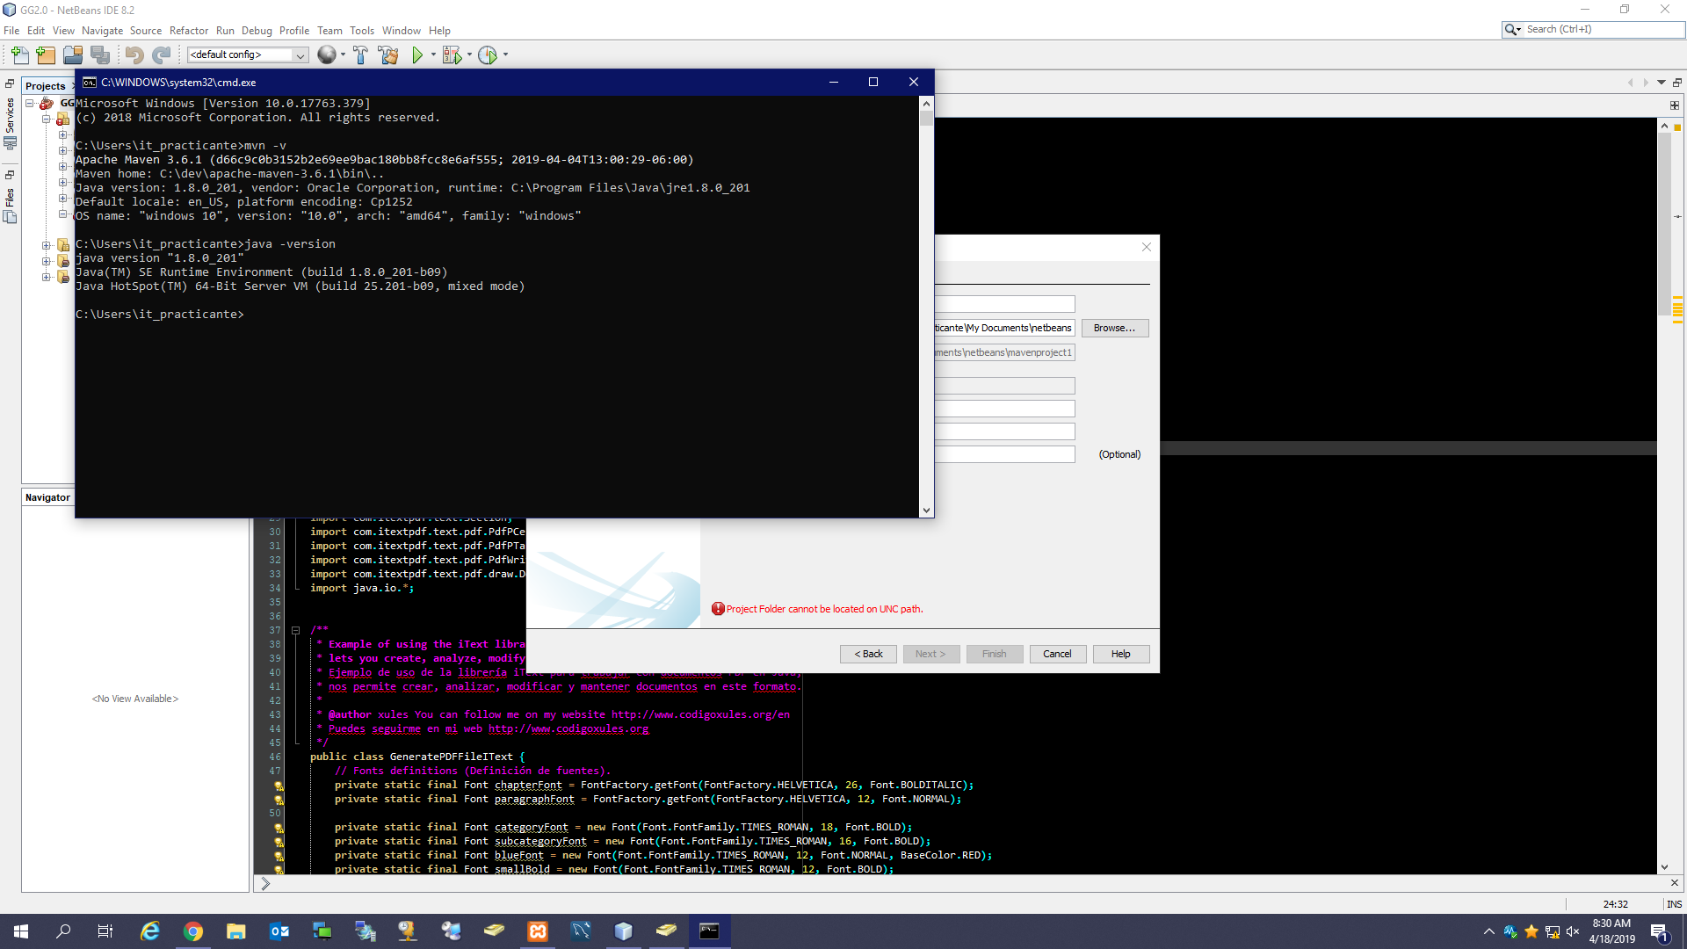Click the Navigator panel title
The height and width of the screenshot is (949, 1687).
pyautogui.click(x=47, y=497)
